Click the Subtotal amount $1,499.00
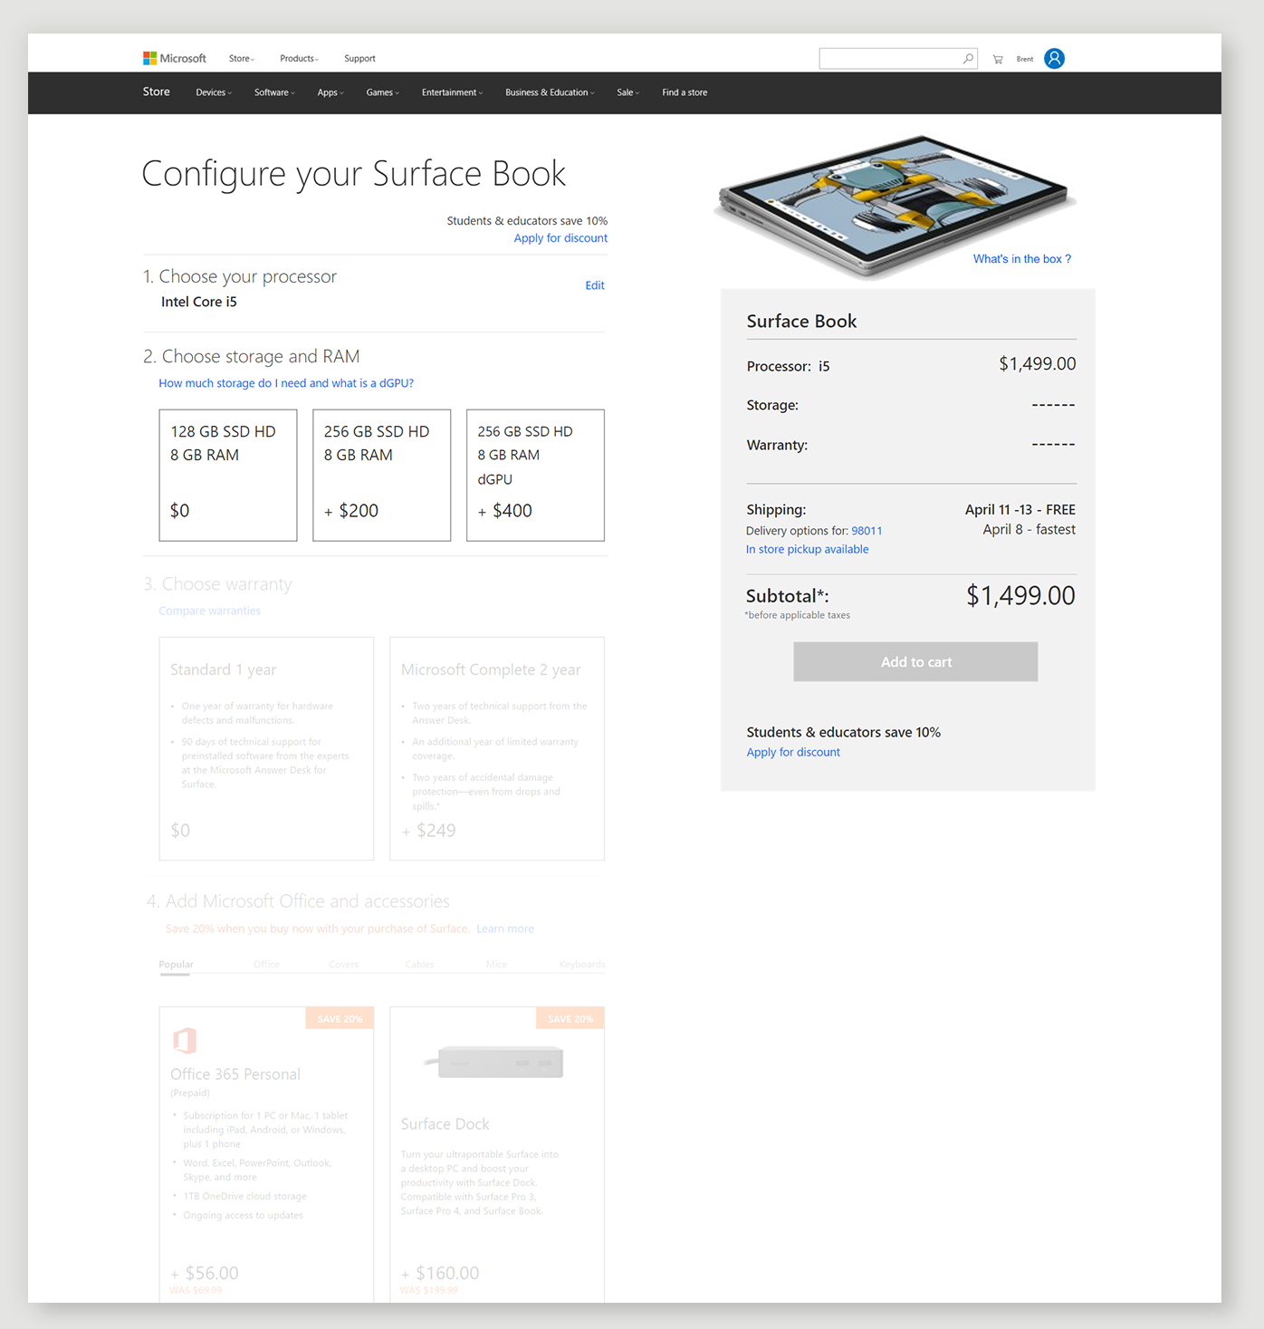The width and height of the screenshot is (1264, 1329). (x=1020, y=595)
